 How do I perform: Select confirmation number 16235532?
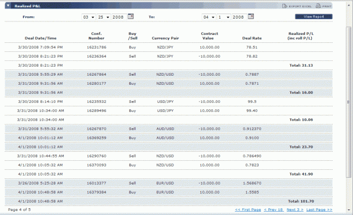coord(97,102)
